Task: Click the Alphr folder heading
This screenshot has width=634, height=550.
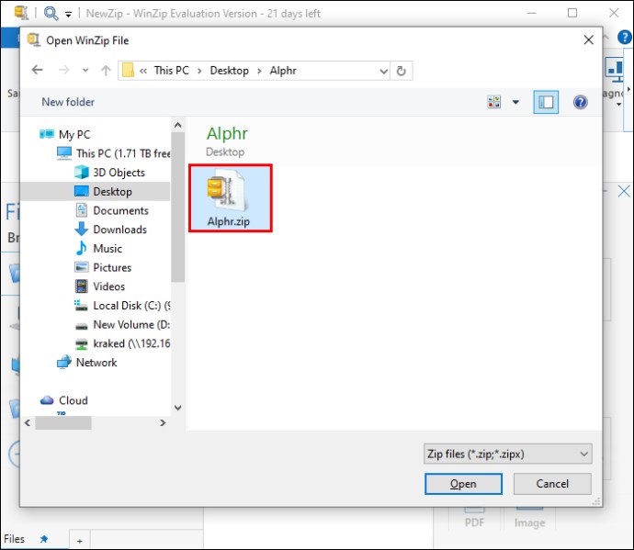Action: pos(227,134)
